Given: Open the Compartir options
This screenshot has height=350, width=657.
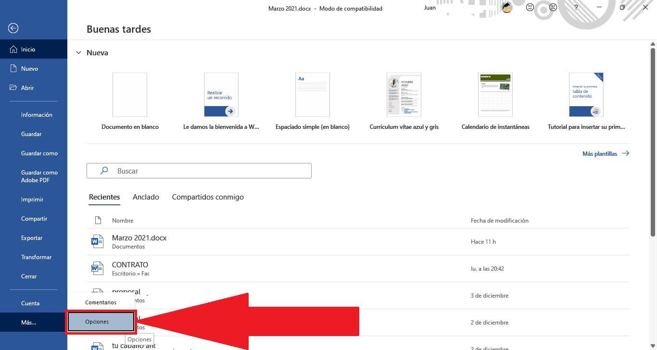Looking at the screenshot, I should [34, 218].
